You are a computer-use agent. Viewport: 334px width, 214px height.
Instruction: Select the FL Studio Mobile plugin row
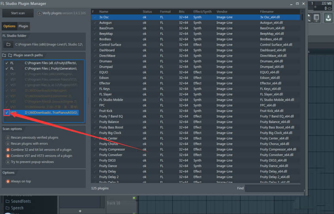point(195,100)
